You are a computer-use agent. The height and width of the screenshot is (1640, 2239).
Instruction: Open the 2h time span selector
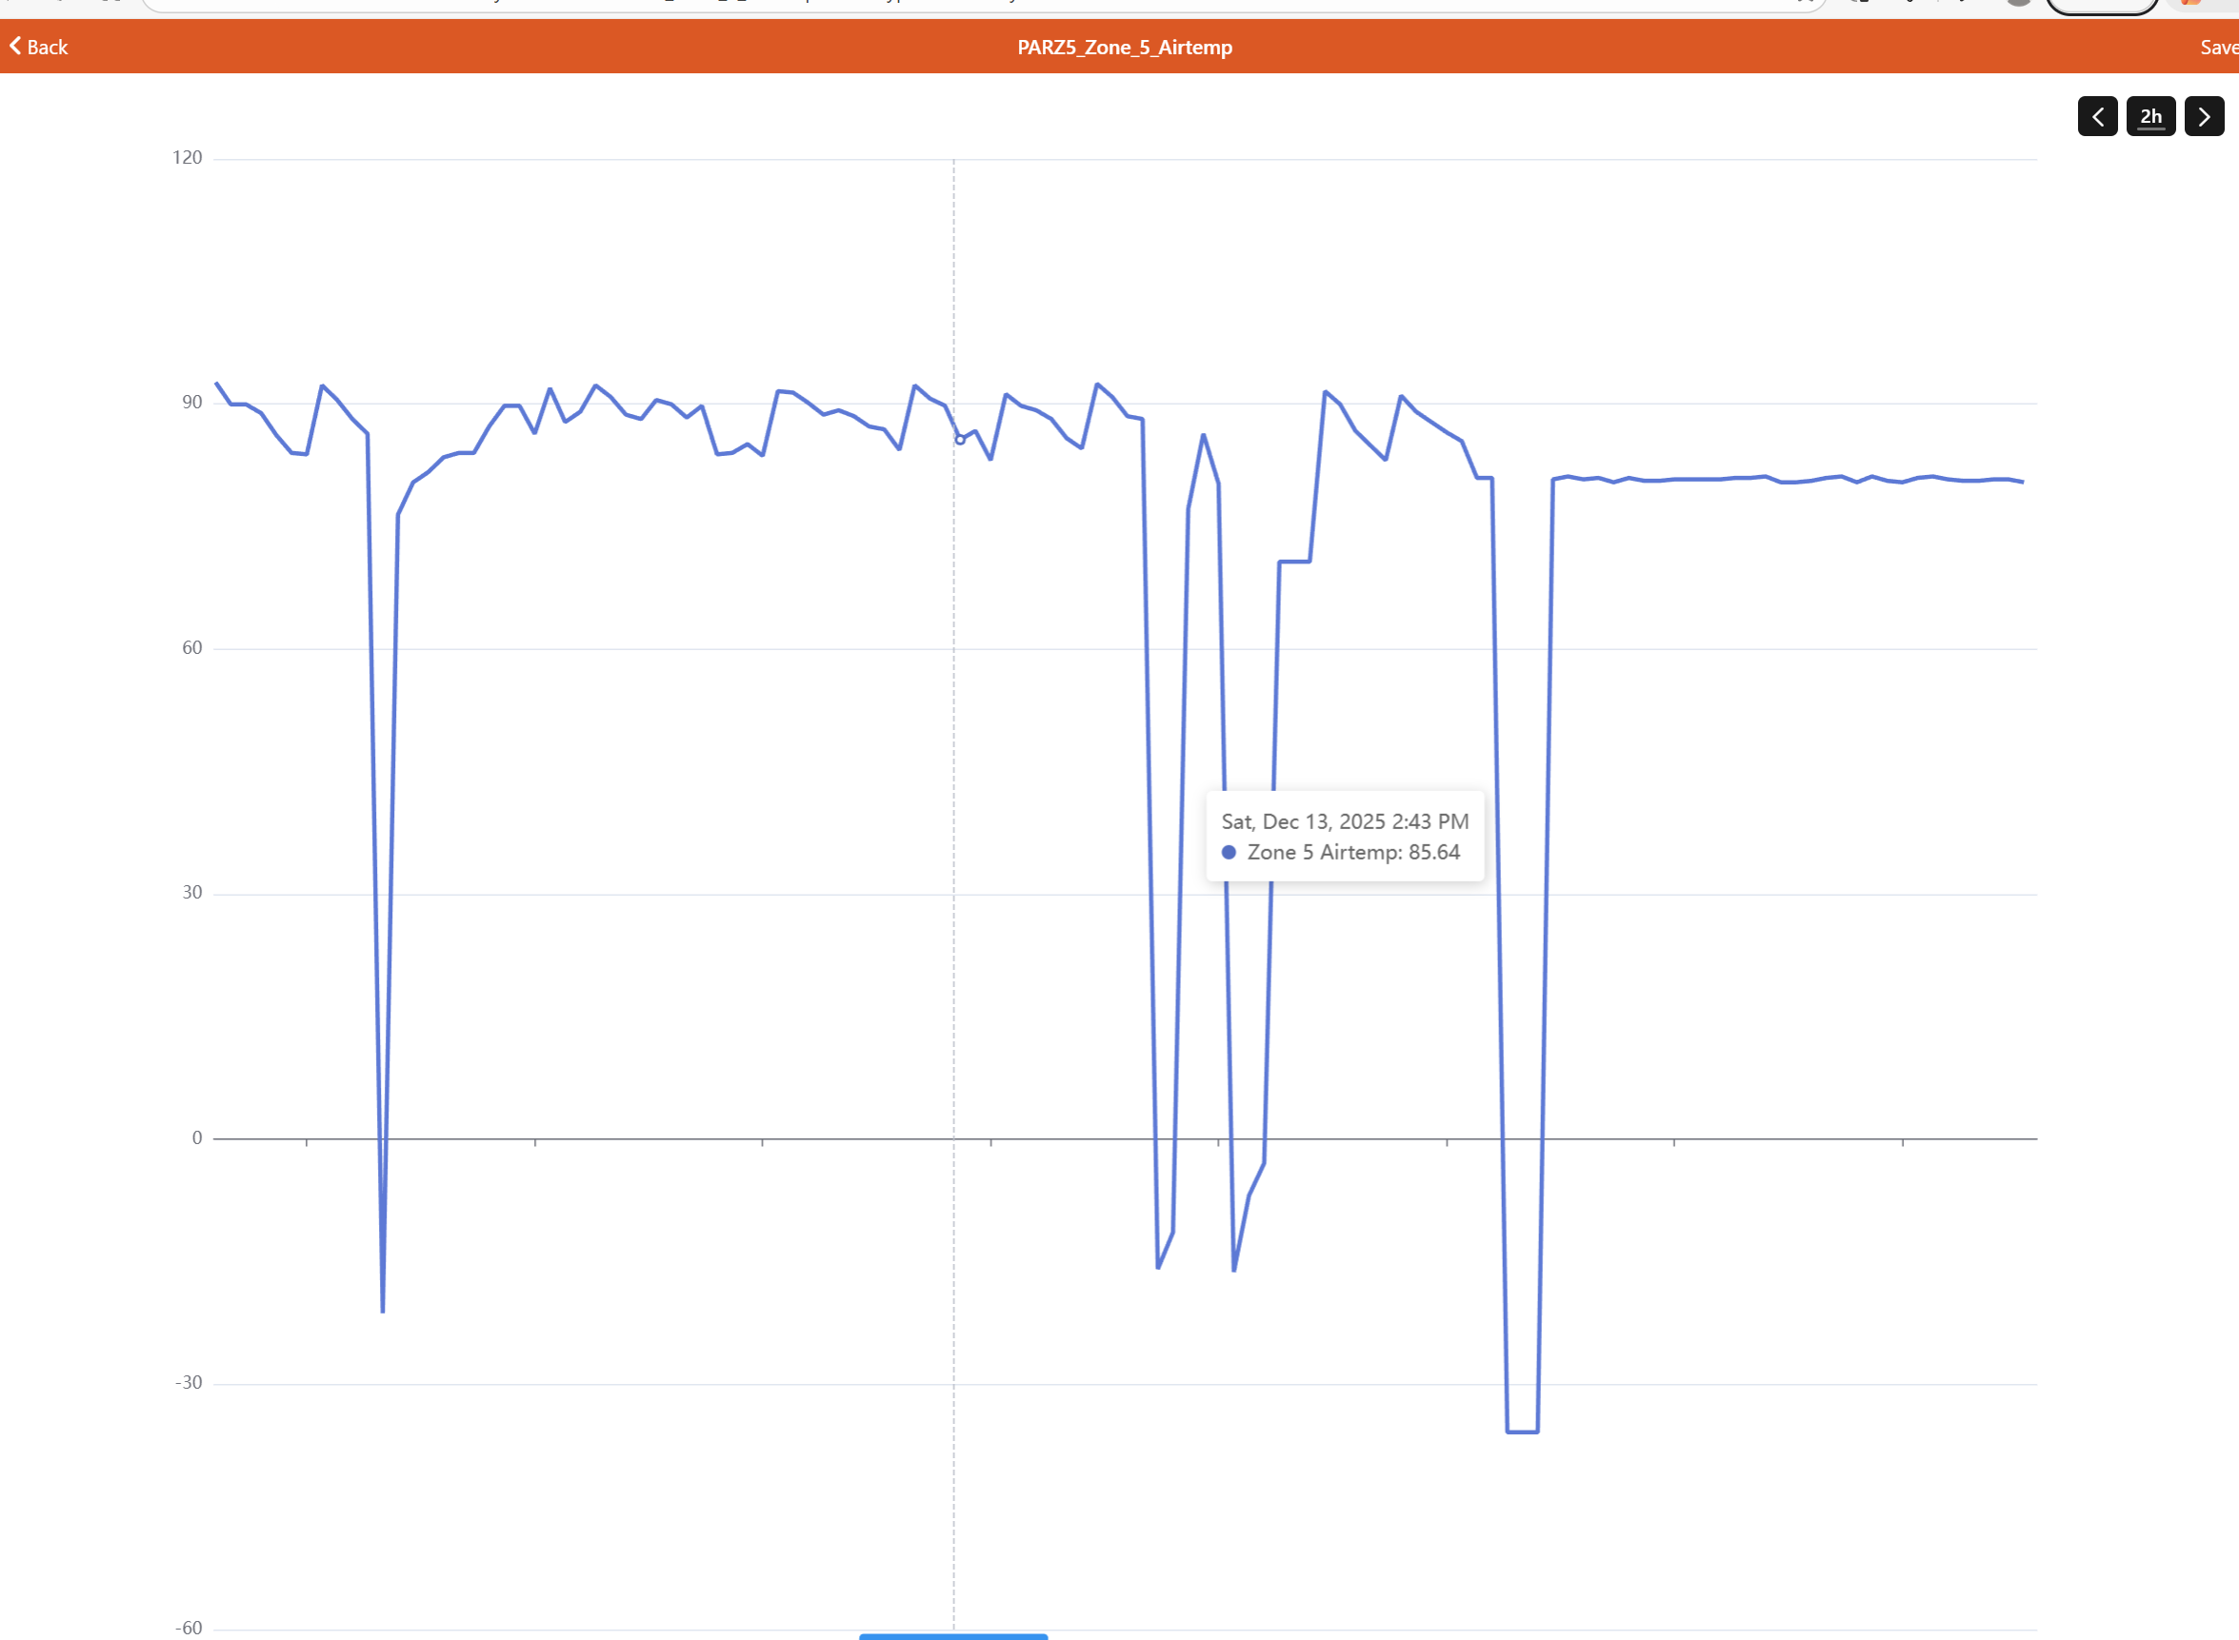(2150, 117)
